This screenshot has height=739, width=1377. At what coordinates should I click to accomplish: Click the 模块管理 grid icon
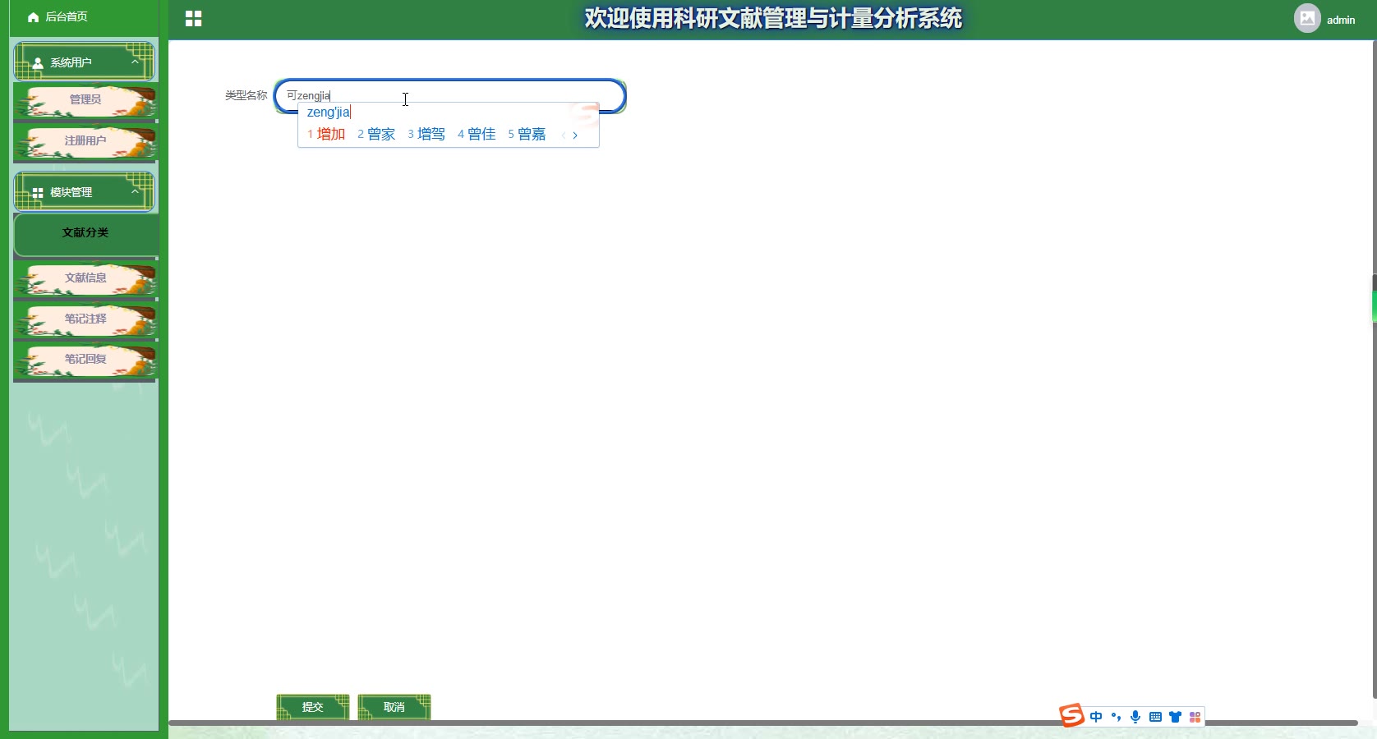point(38,193)
